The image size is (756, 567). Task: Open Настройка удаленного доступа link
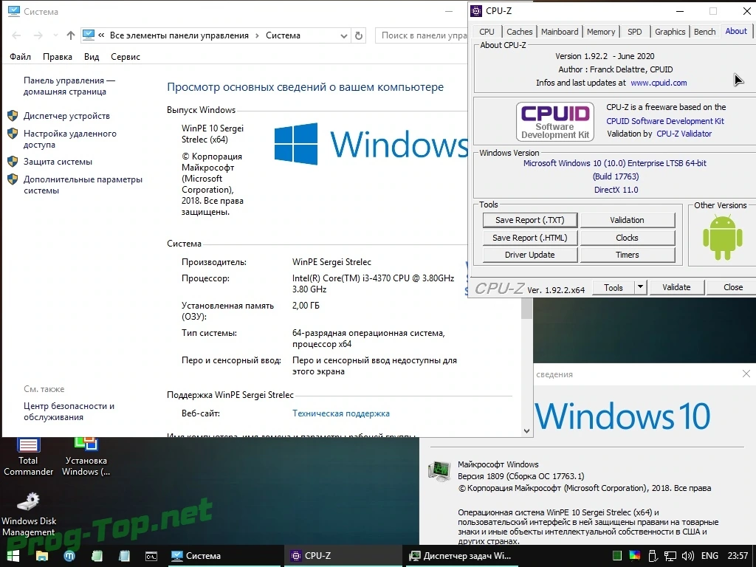(x=70, y=139)
